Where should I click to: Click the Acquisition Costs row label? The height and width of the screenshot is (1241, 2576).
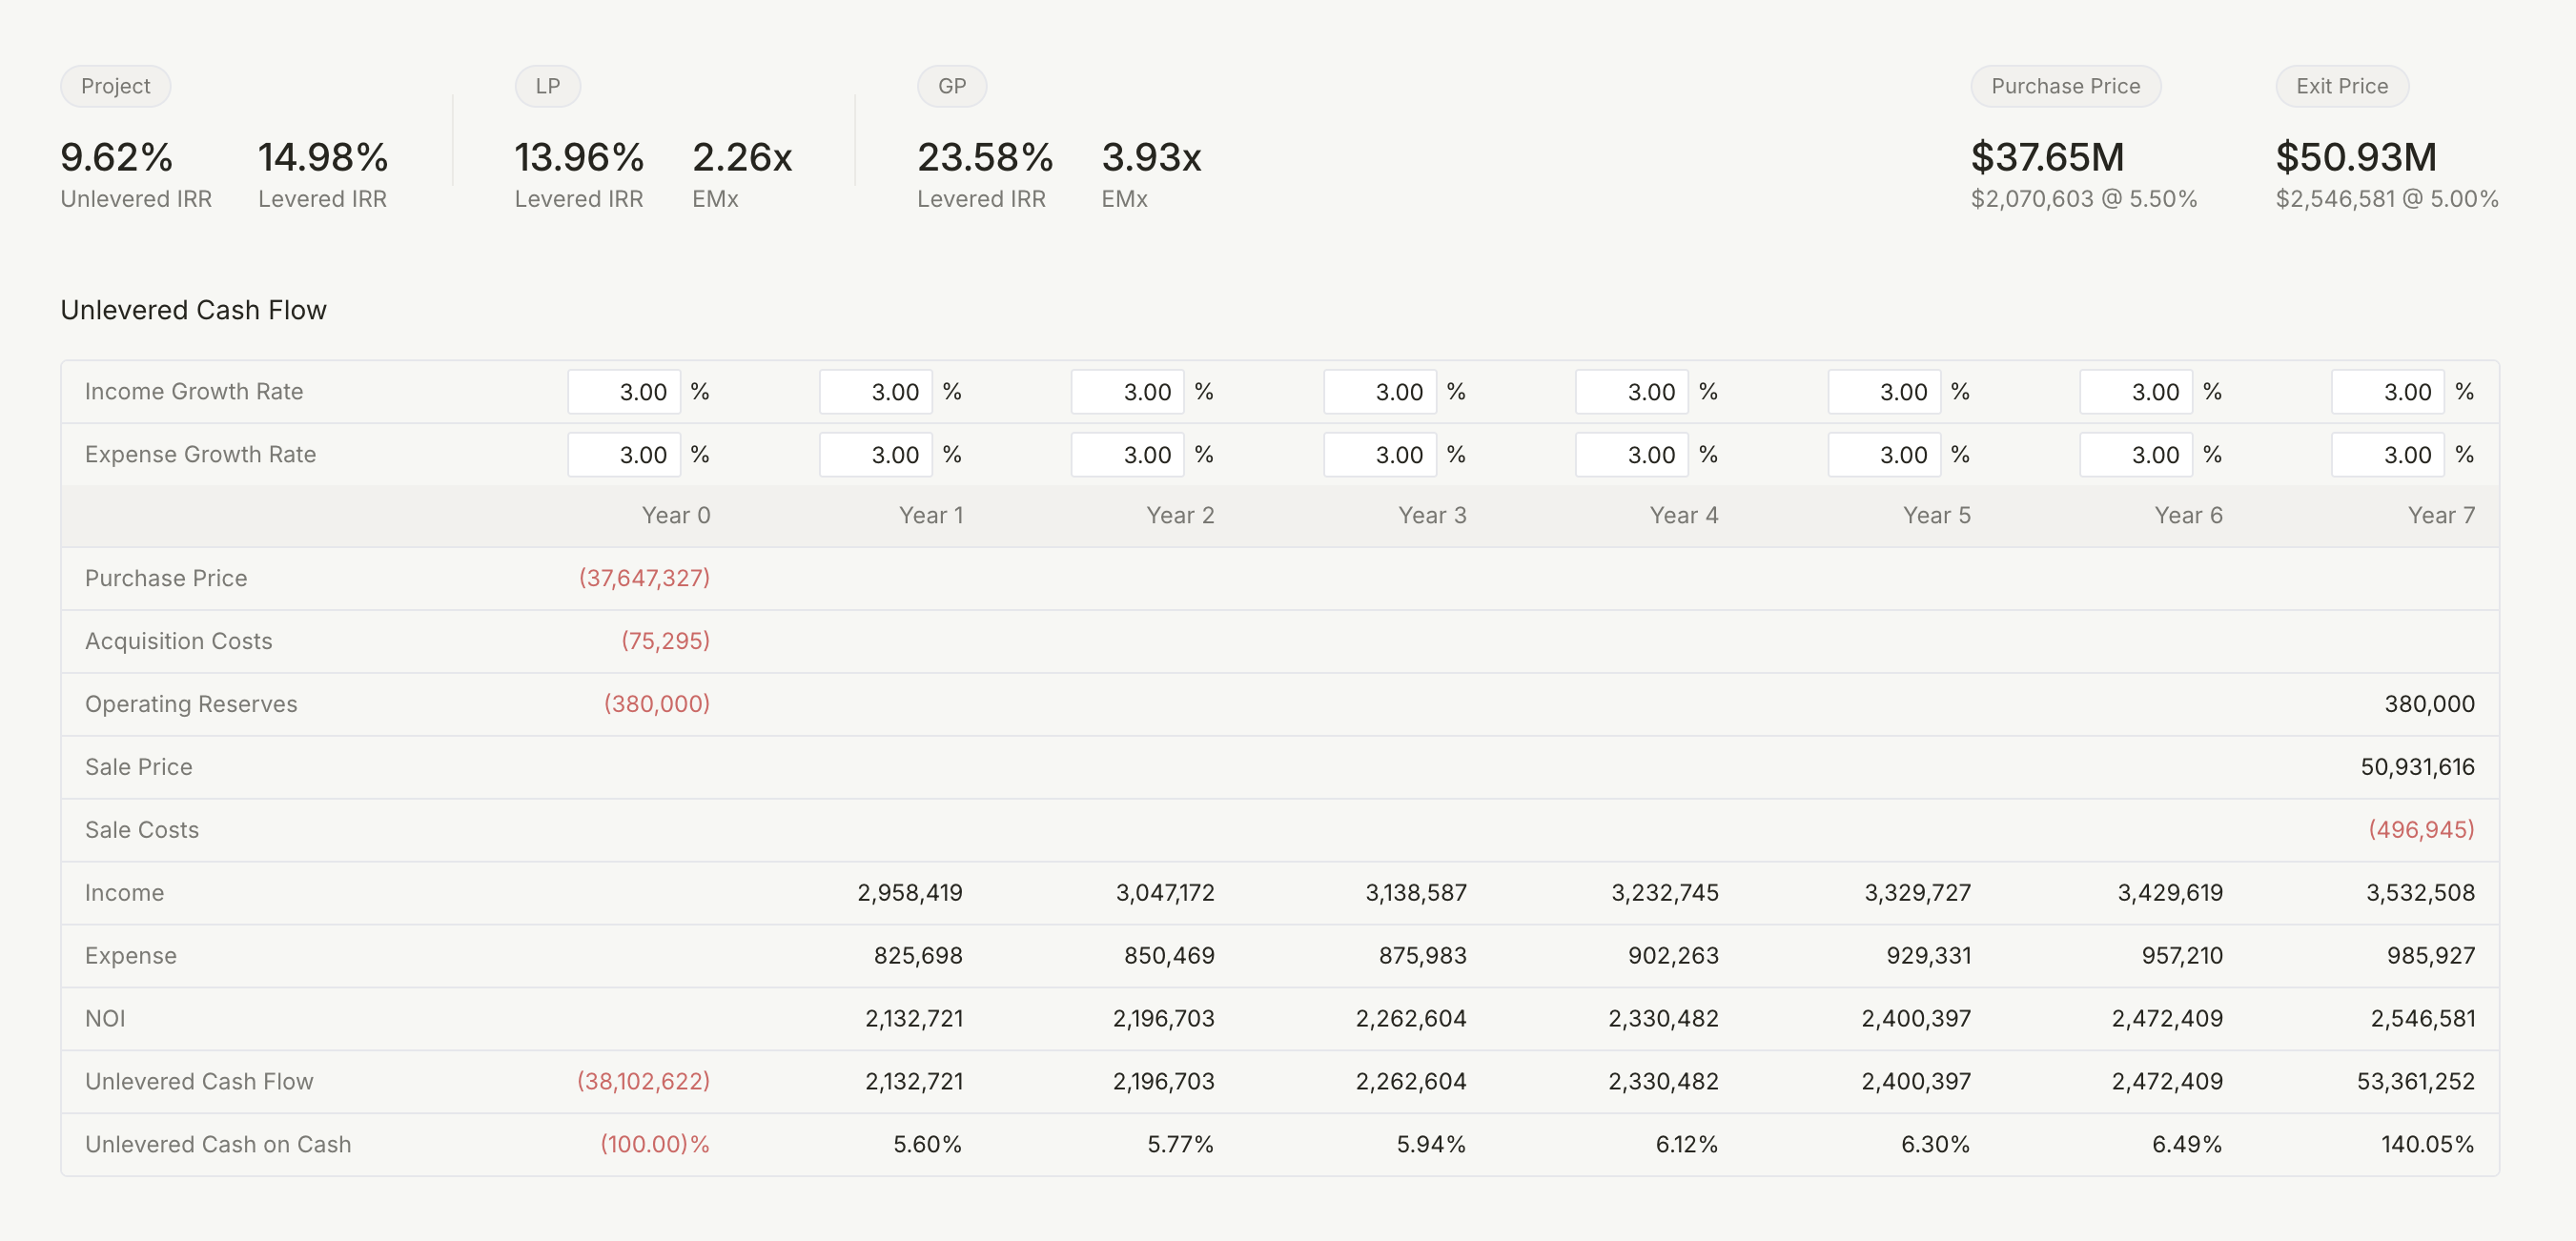pos(178,641)
